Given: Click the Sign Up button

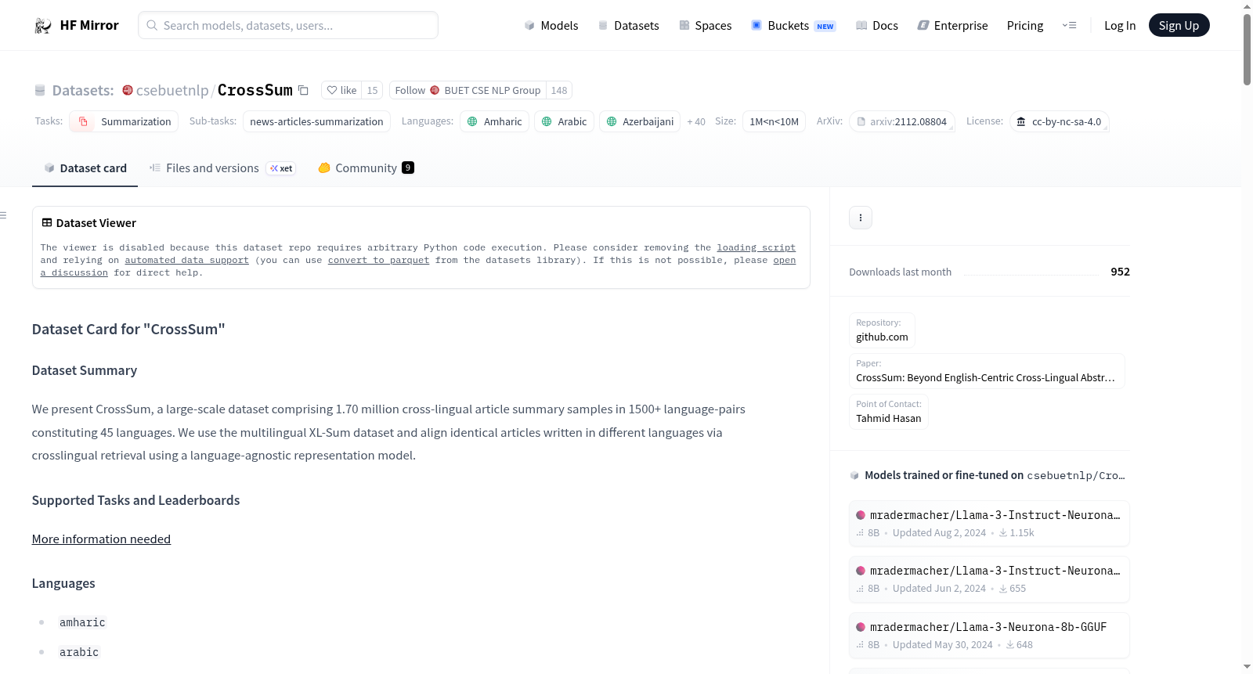Looking at the screenshot, I should point(1179,26).
